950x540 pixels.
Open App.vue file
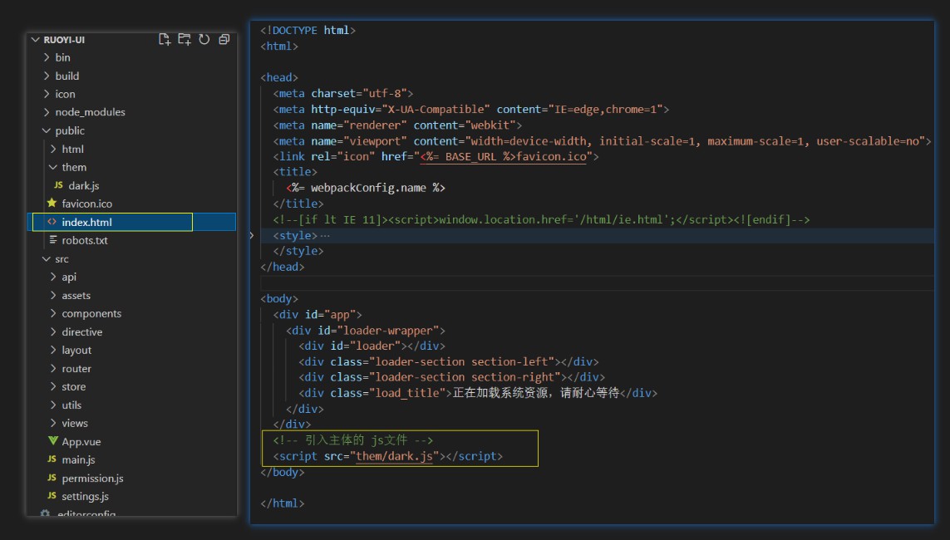tap(81, 441)
